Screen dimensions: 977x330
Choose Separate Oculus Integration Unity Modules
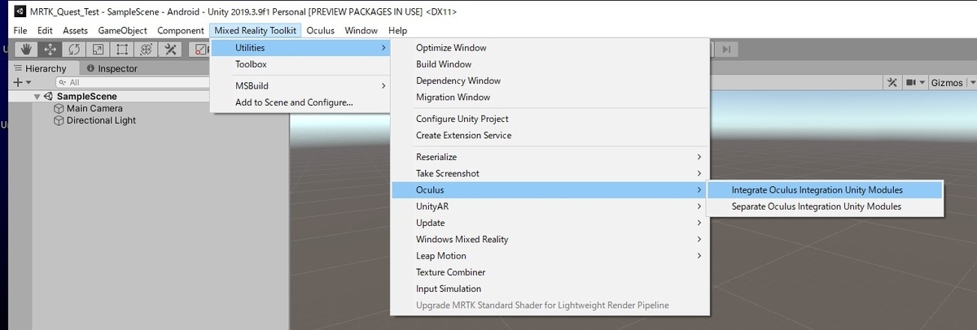pyautogui.click(x=826, y=206)
